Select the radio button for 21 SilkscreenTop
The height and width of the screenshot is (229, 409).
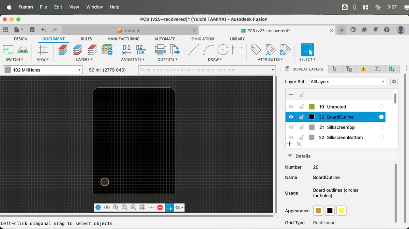381,127
